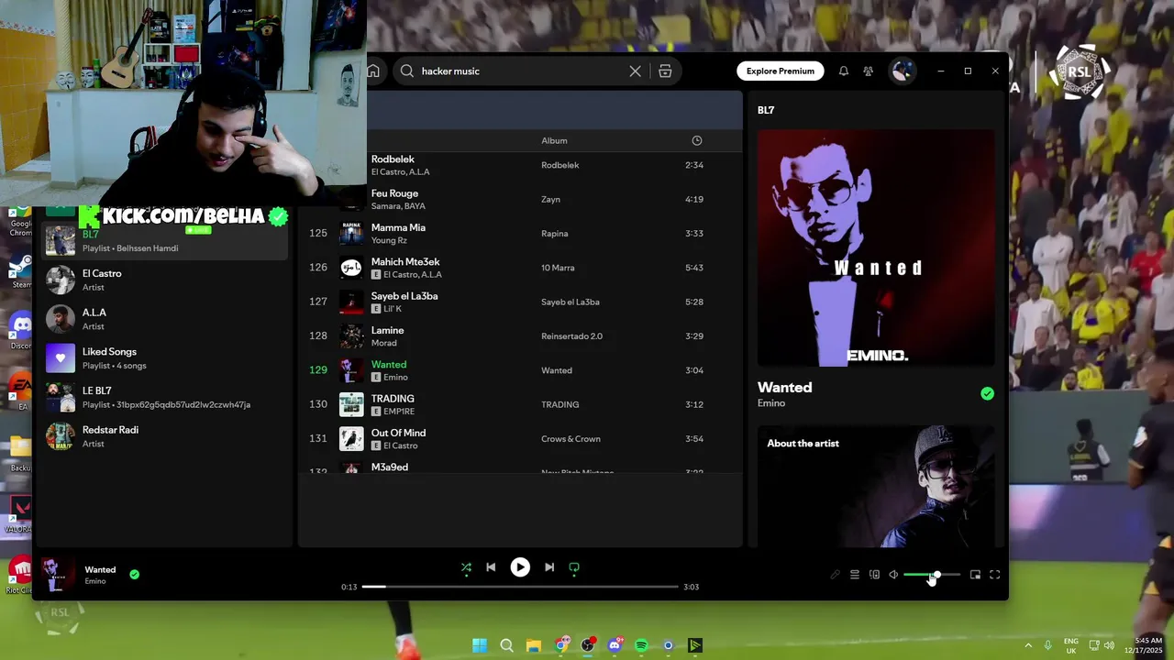Open Connect to a device icon
Viewport: 1174px width, 660px height.
tap(874, 575)
